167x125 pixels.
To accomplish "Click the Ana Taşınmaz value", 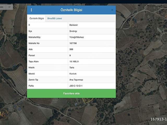I will [76, 80].
